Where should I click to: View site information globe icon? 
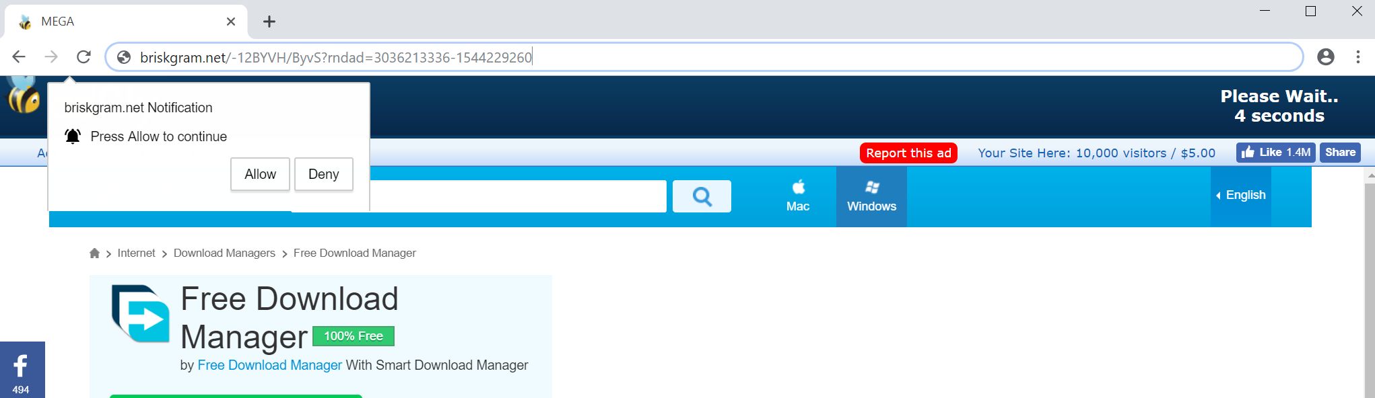click(124, 57)
